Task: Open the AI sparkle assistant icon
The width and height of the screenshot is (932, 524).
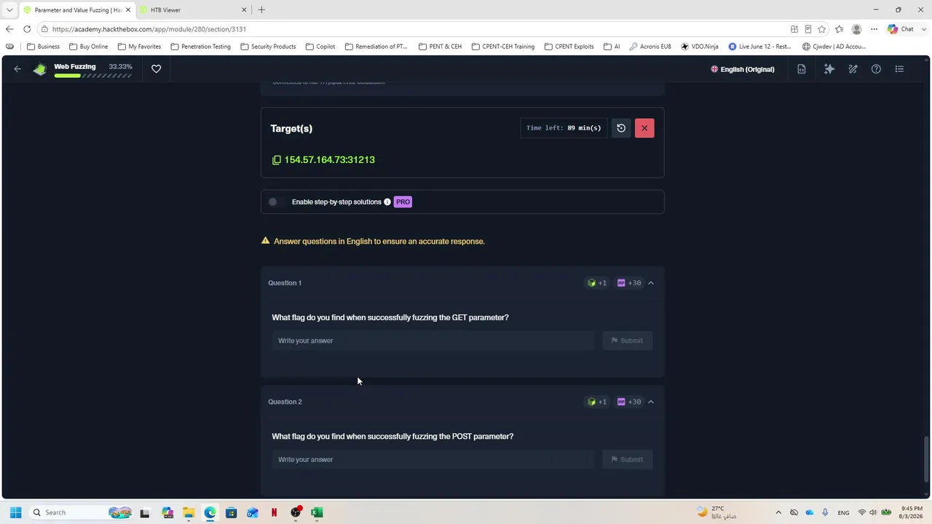Action: (x=829, y=69)
